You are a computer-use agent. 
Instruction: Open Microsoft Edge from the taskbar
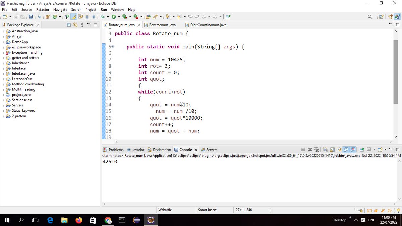point(50,220)
